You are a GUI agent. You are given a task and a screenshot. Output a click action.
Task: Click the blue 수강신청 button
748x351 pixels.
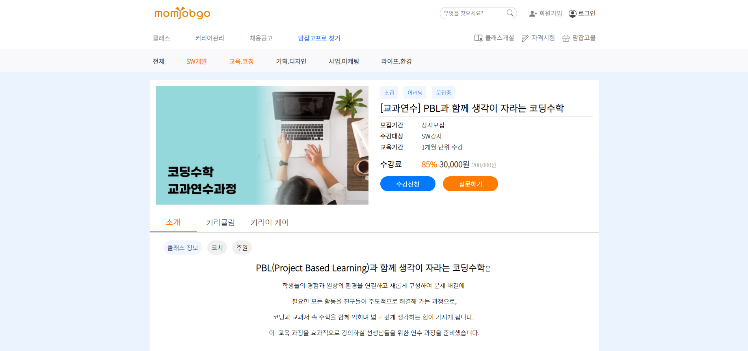coord(408,184)
